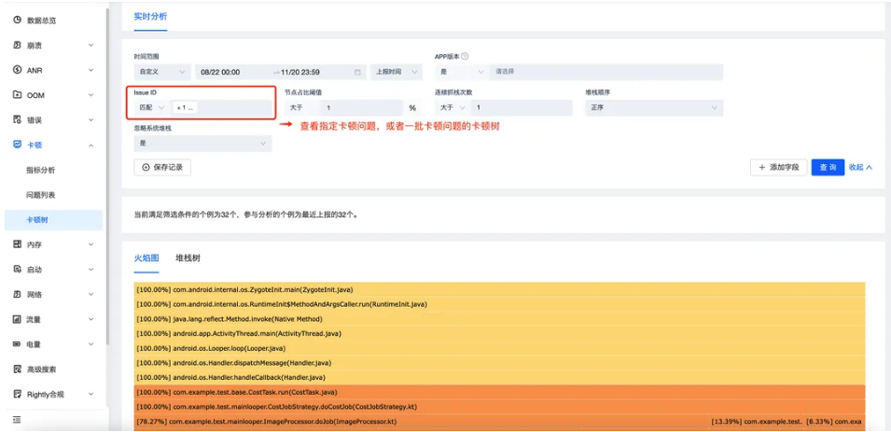Switch to the 堆栈树 tab
Screen dimensions: 891x432
tap(188, 258)
